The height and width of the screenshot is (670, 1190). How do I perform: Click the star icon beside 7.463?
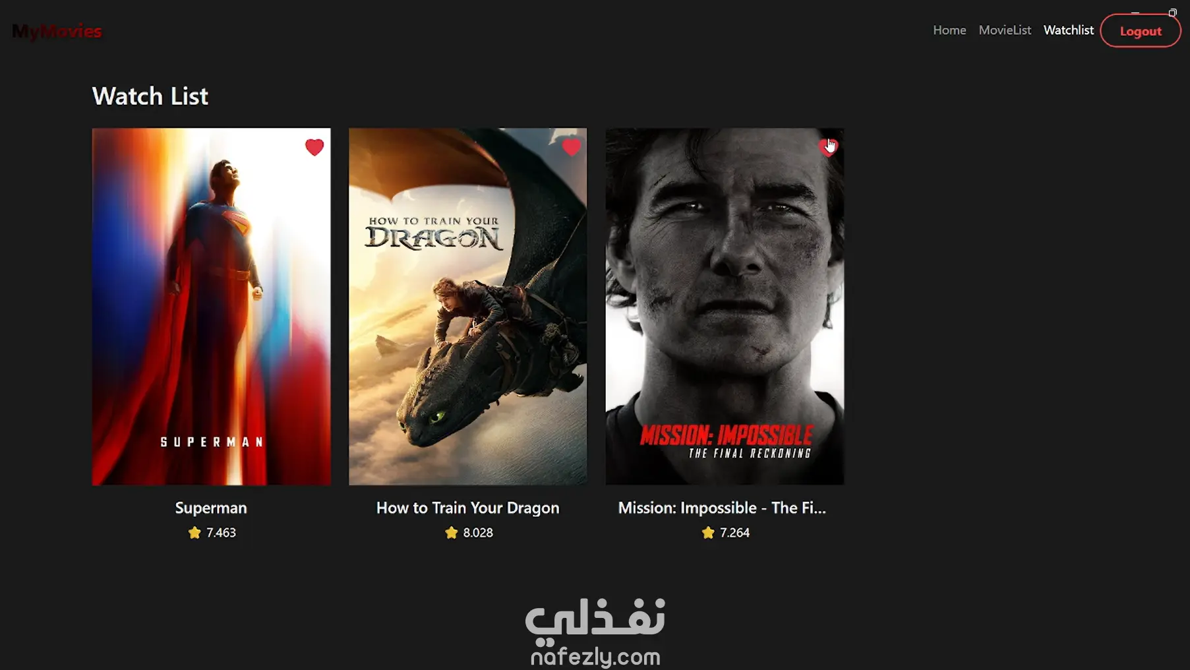[194, 532]
